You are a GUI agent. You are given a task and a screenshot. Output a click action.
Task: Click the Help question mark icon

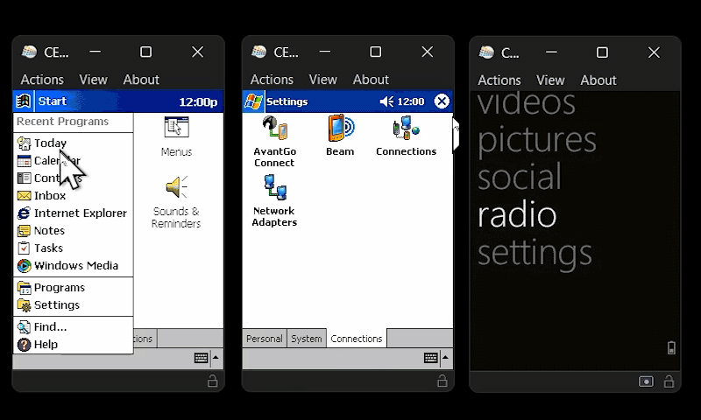point(24,344)
